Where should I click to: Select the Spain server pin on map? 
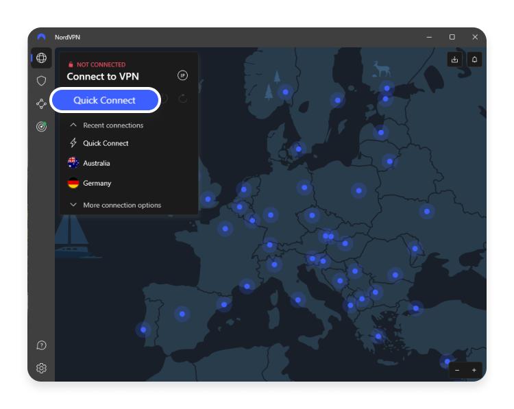(x=182, y=314)
